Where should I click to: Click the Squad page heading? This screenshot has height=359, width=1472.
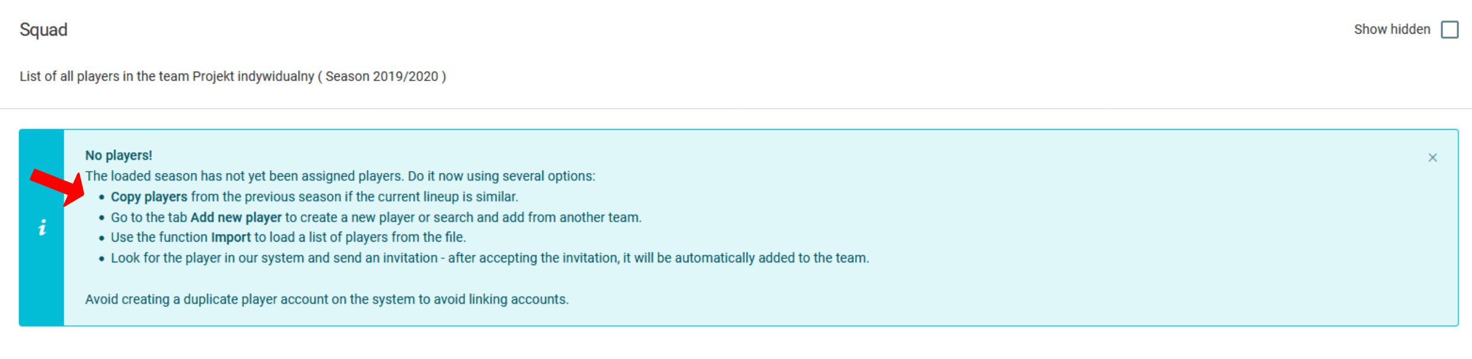(43, 30)
